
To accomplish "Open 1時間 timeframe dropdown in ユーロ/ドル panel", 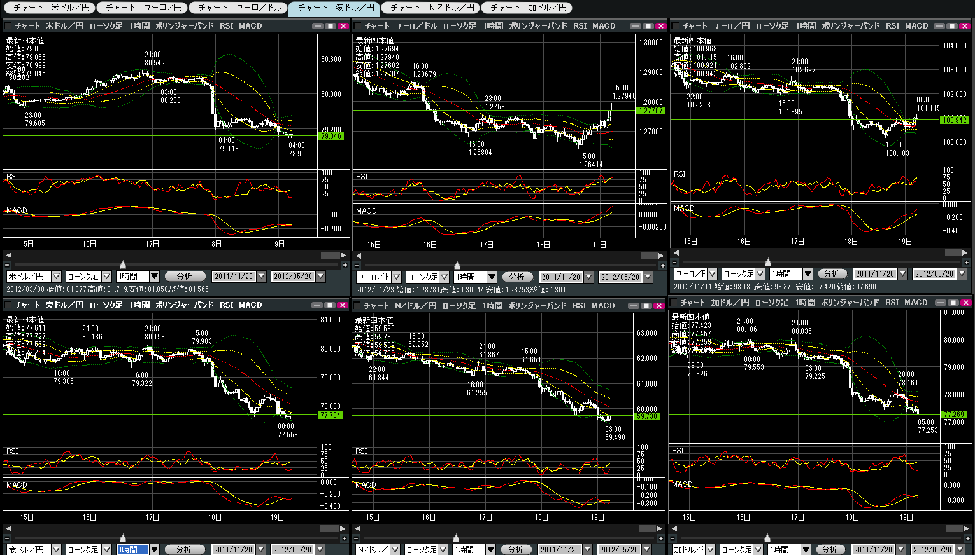I will coord(491,277).
